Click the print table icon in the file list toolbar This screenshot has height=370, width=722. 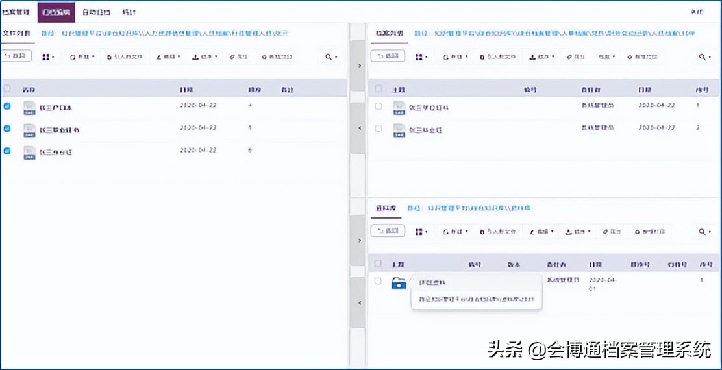coord(264,57)
